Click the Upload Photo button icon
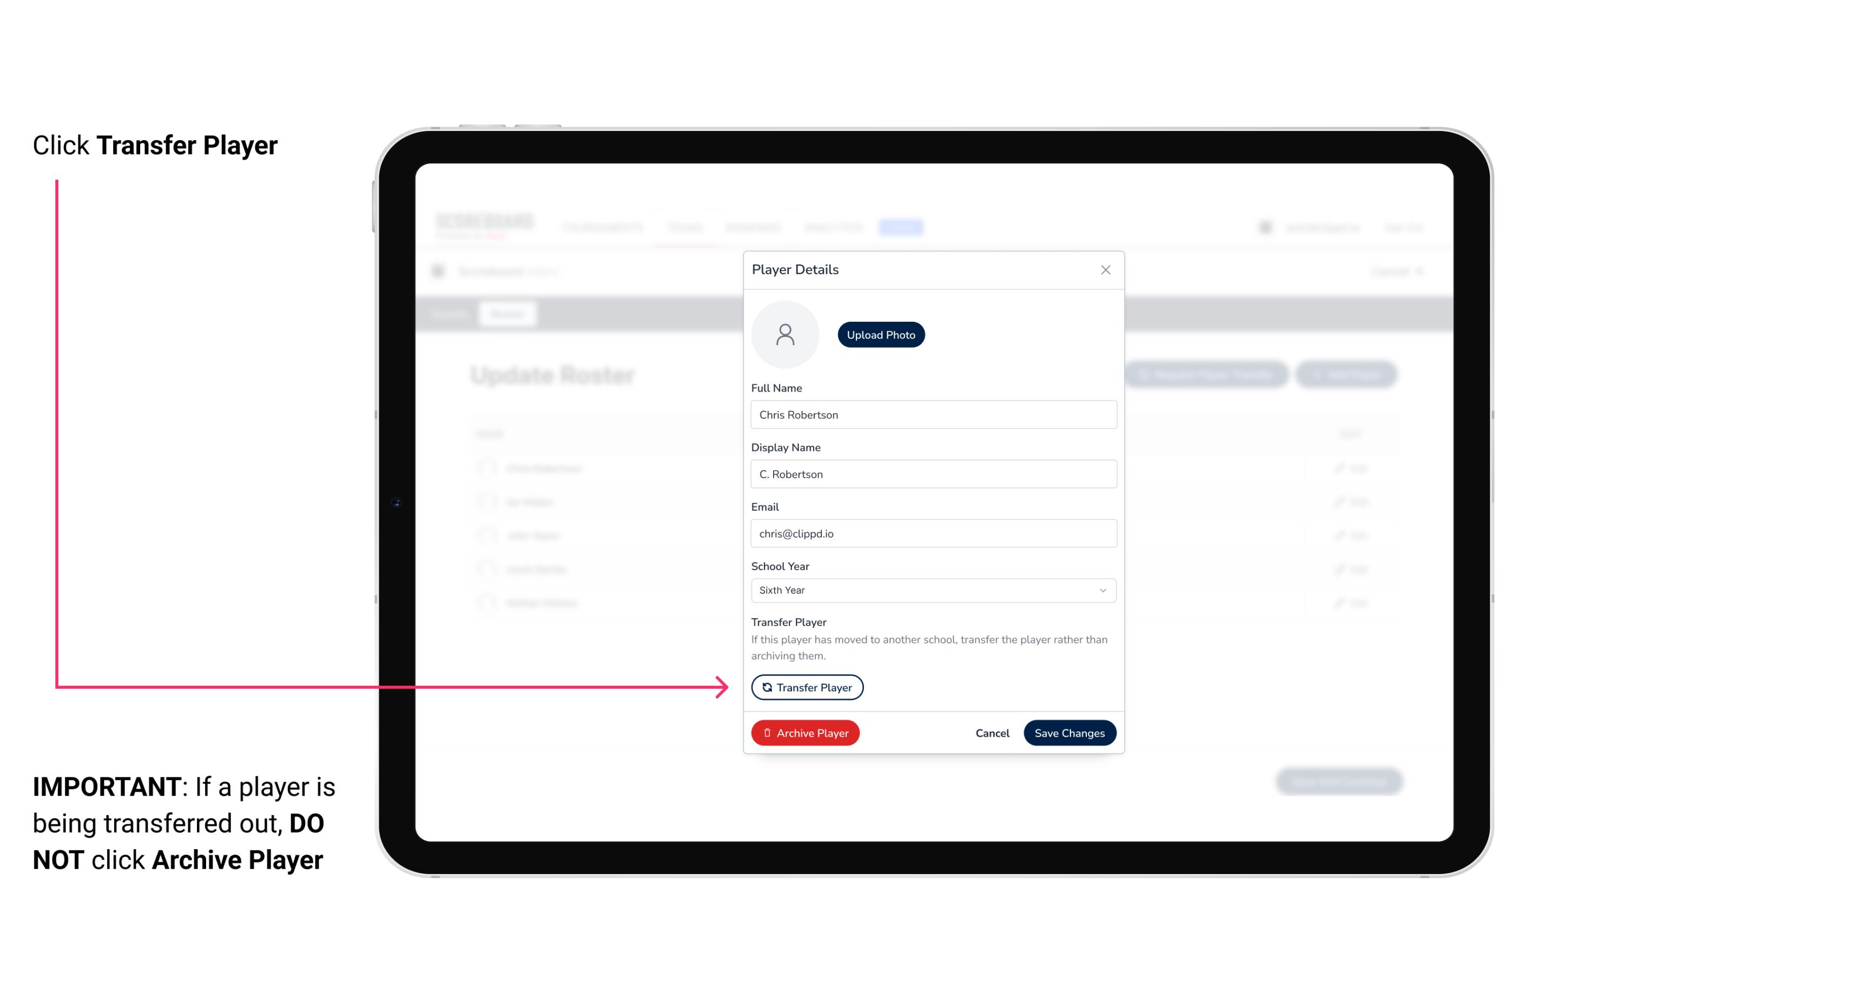 (x=881, y=334)
